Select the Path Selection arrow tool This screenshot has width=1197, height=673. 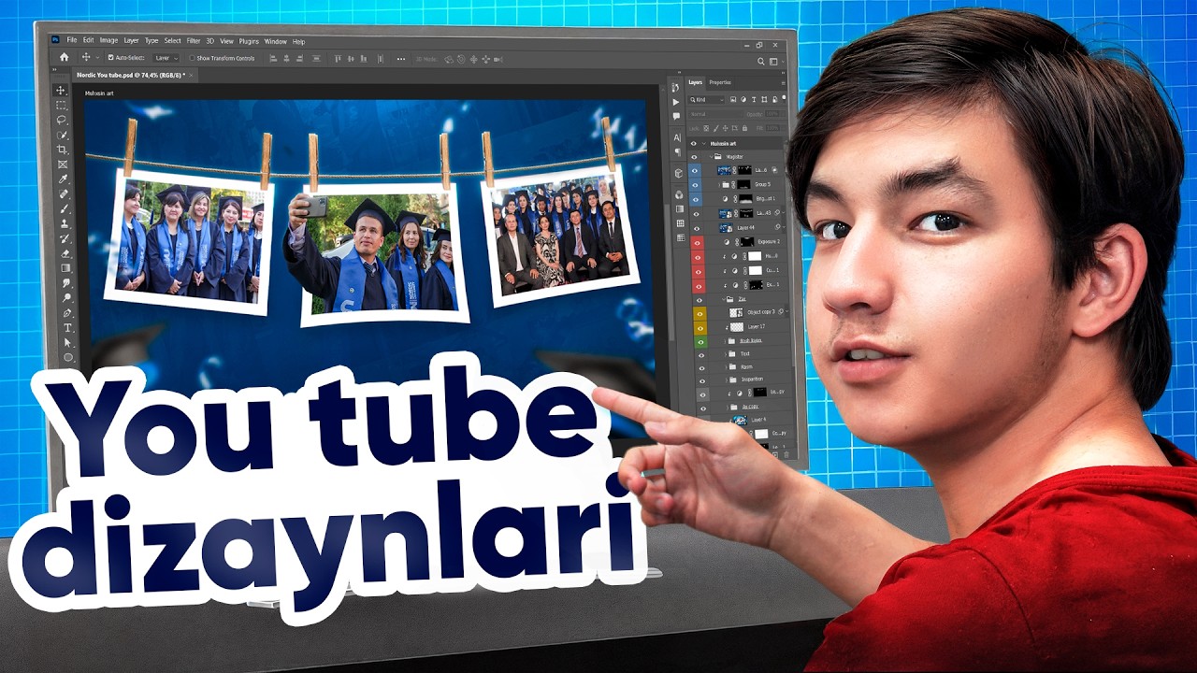(67, 343)
